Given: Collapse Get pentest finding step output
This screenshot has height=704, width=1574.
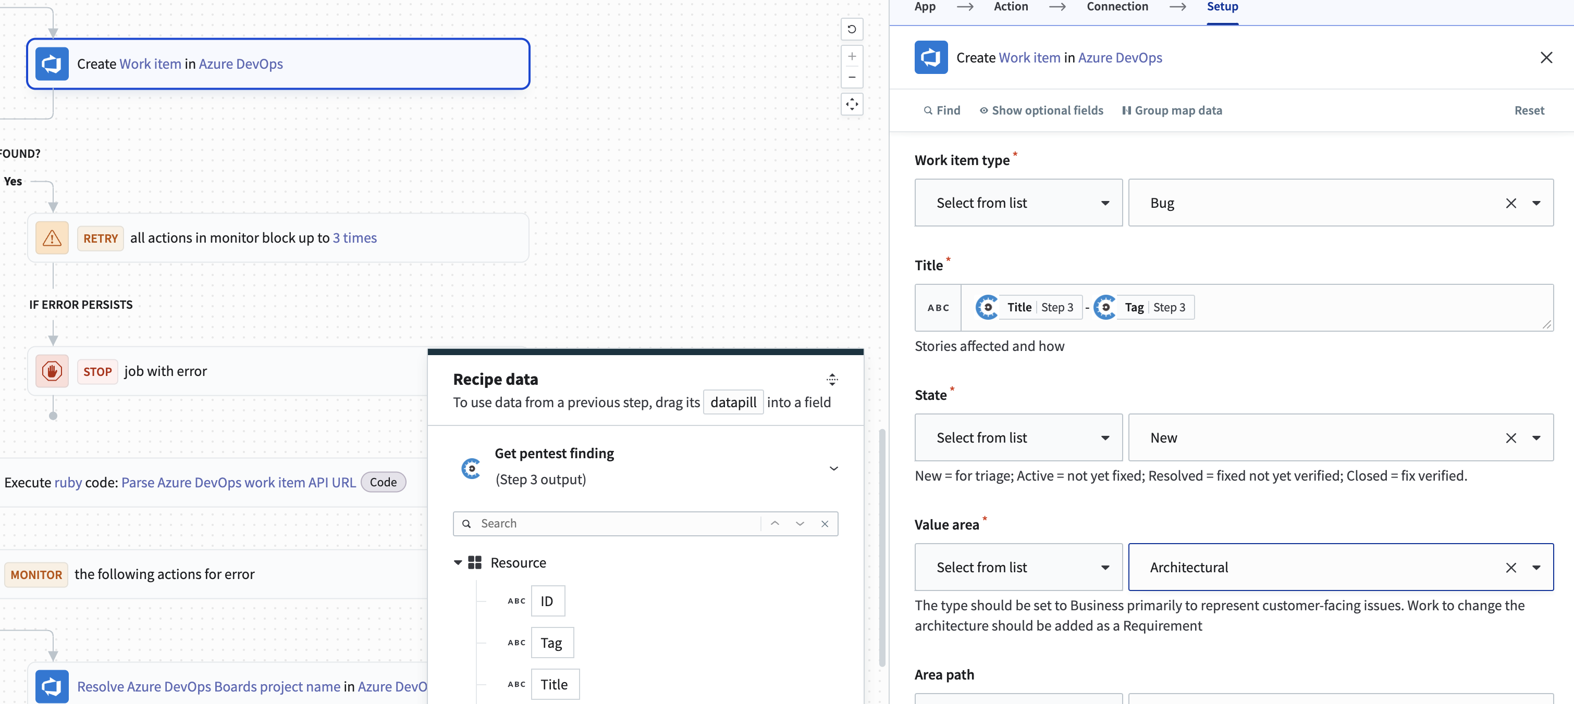Looking at the screenshot, I should pos(833,468).
